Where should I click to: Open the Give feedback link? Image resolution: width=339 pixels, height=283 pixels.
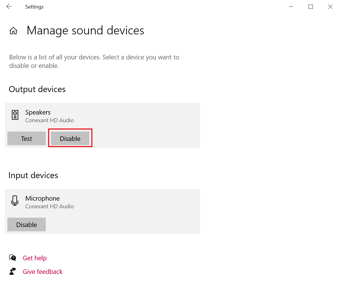[43, 272]
